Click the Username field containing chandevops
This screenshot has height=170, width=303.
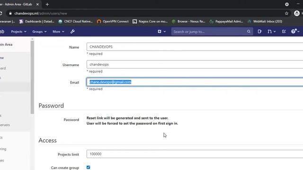click(195, 64)
